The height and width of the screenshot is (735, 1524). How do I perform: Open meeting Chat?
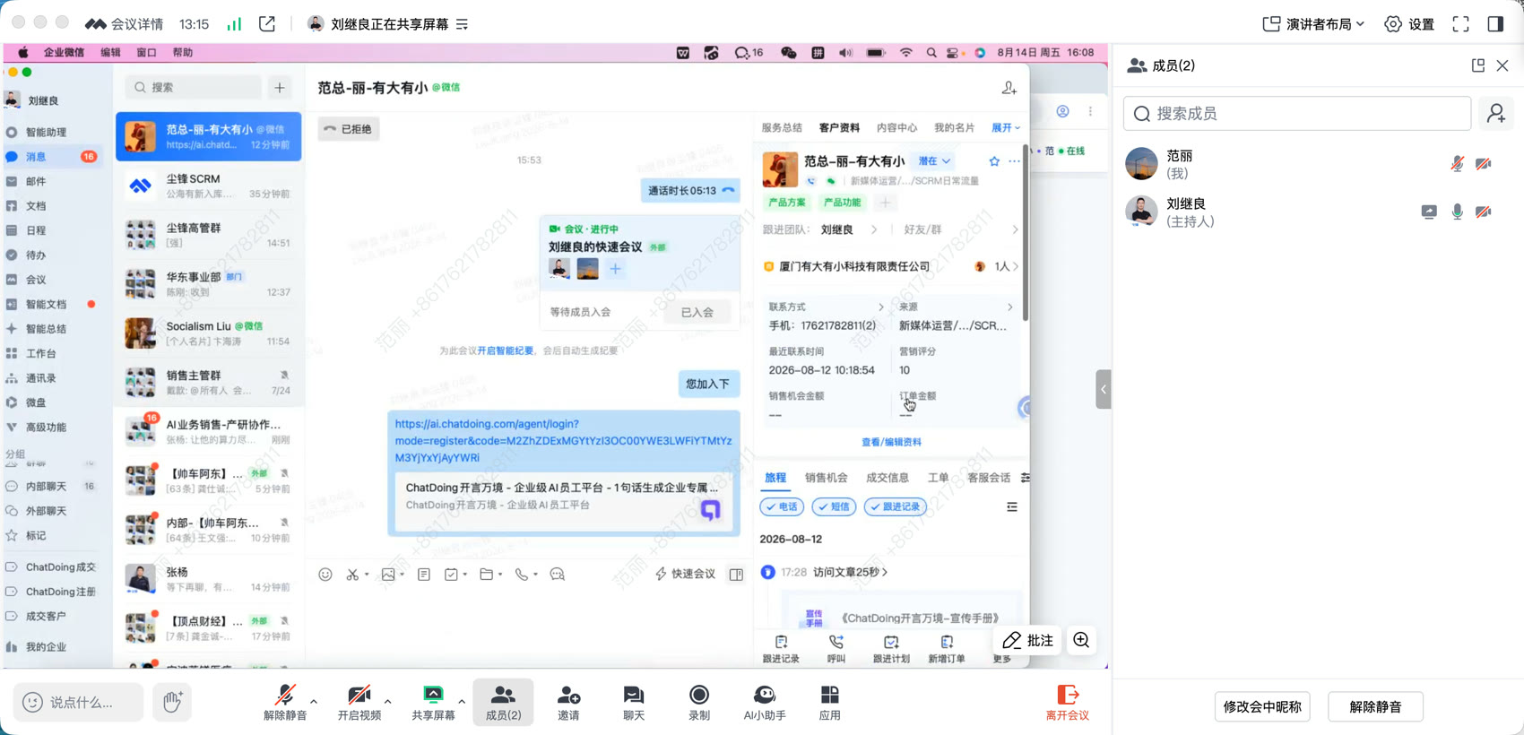(x=634, y=702)
